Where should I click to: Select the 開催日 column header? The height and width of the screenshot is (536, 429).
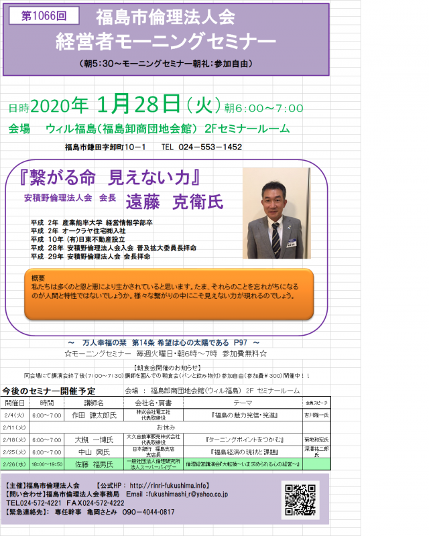click(15, 403)
